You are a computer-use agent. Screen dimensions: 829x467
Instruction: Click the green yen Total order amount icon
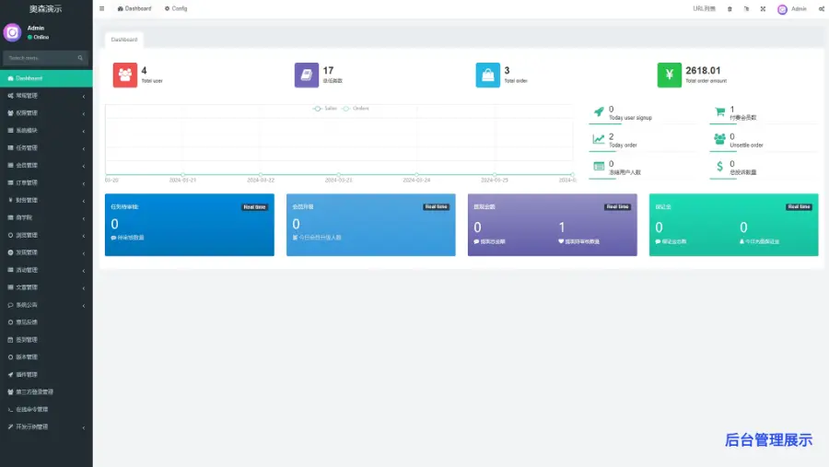click(x=670, y=75)
